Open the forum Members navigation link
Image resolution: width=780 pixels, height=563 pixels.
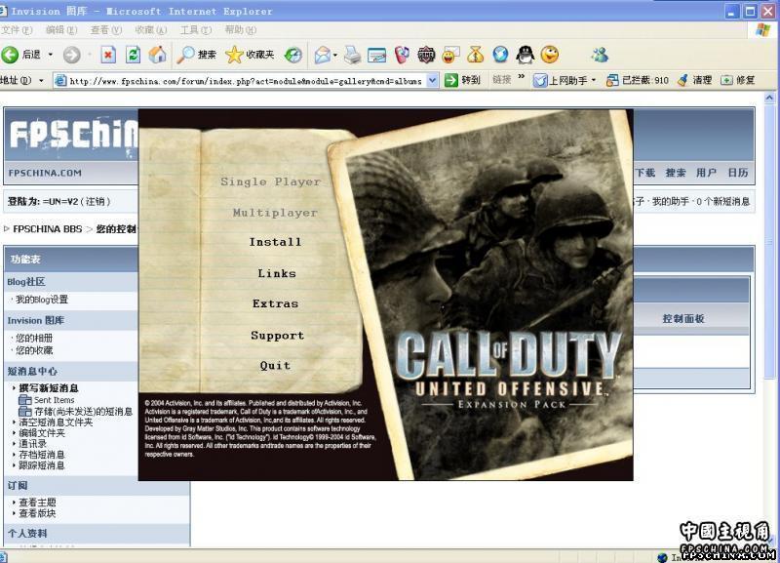706,173
